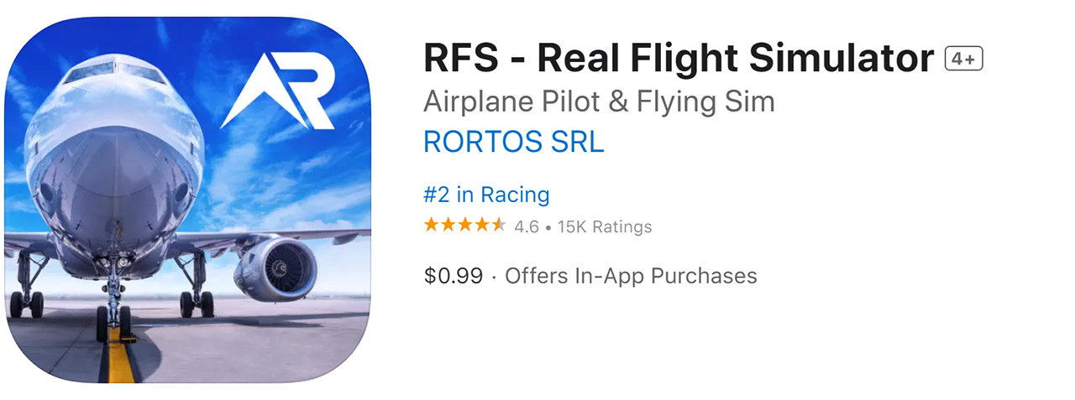Click the airplane's front landing gear
The image size is (1075, 400).
[x=113, y=302]
